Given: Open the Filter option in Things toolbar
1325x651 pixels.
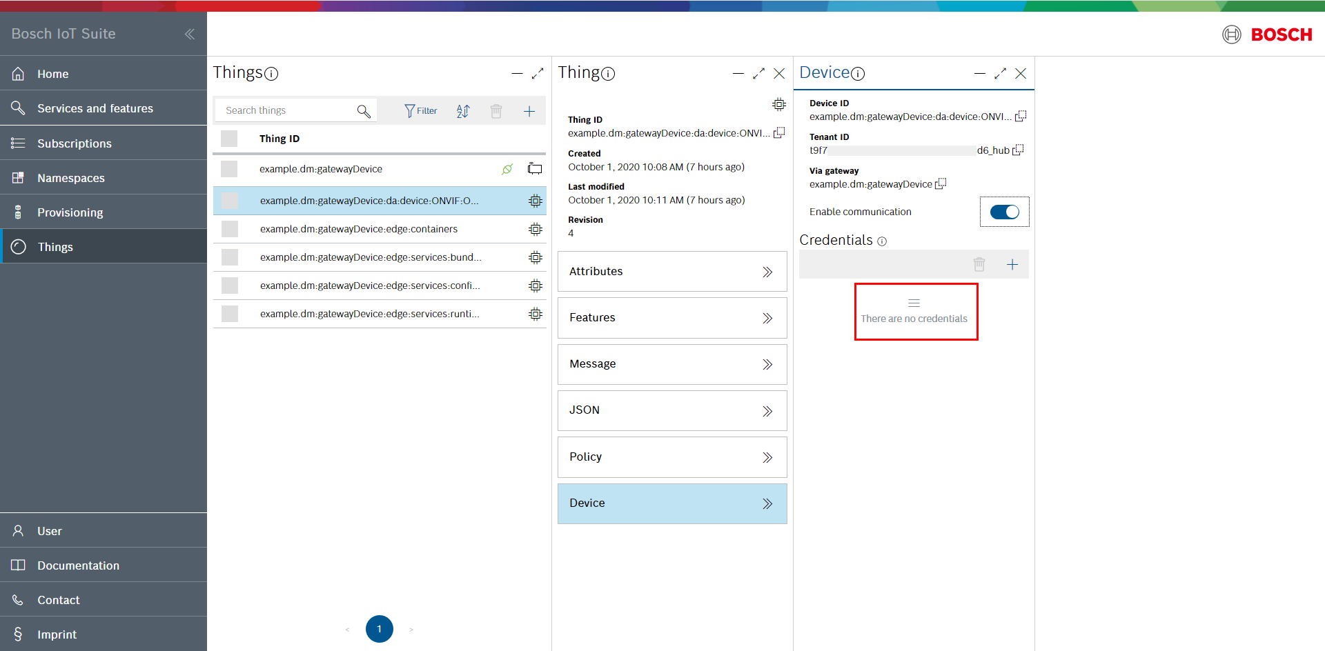Looking at the screenshot, I should click(x=421, y=111).
